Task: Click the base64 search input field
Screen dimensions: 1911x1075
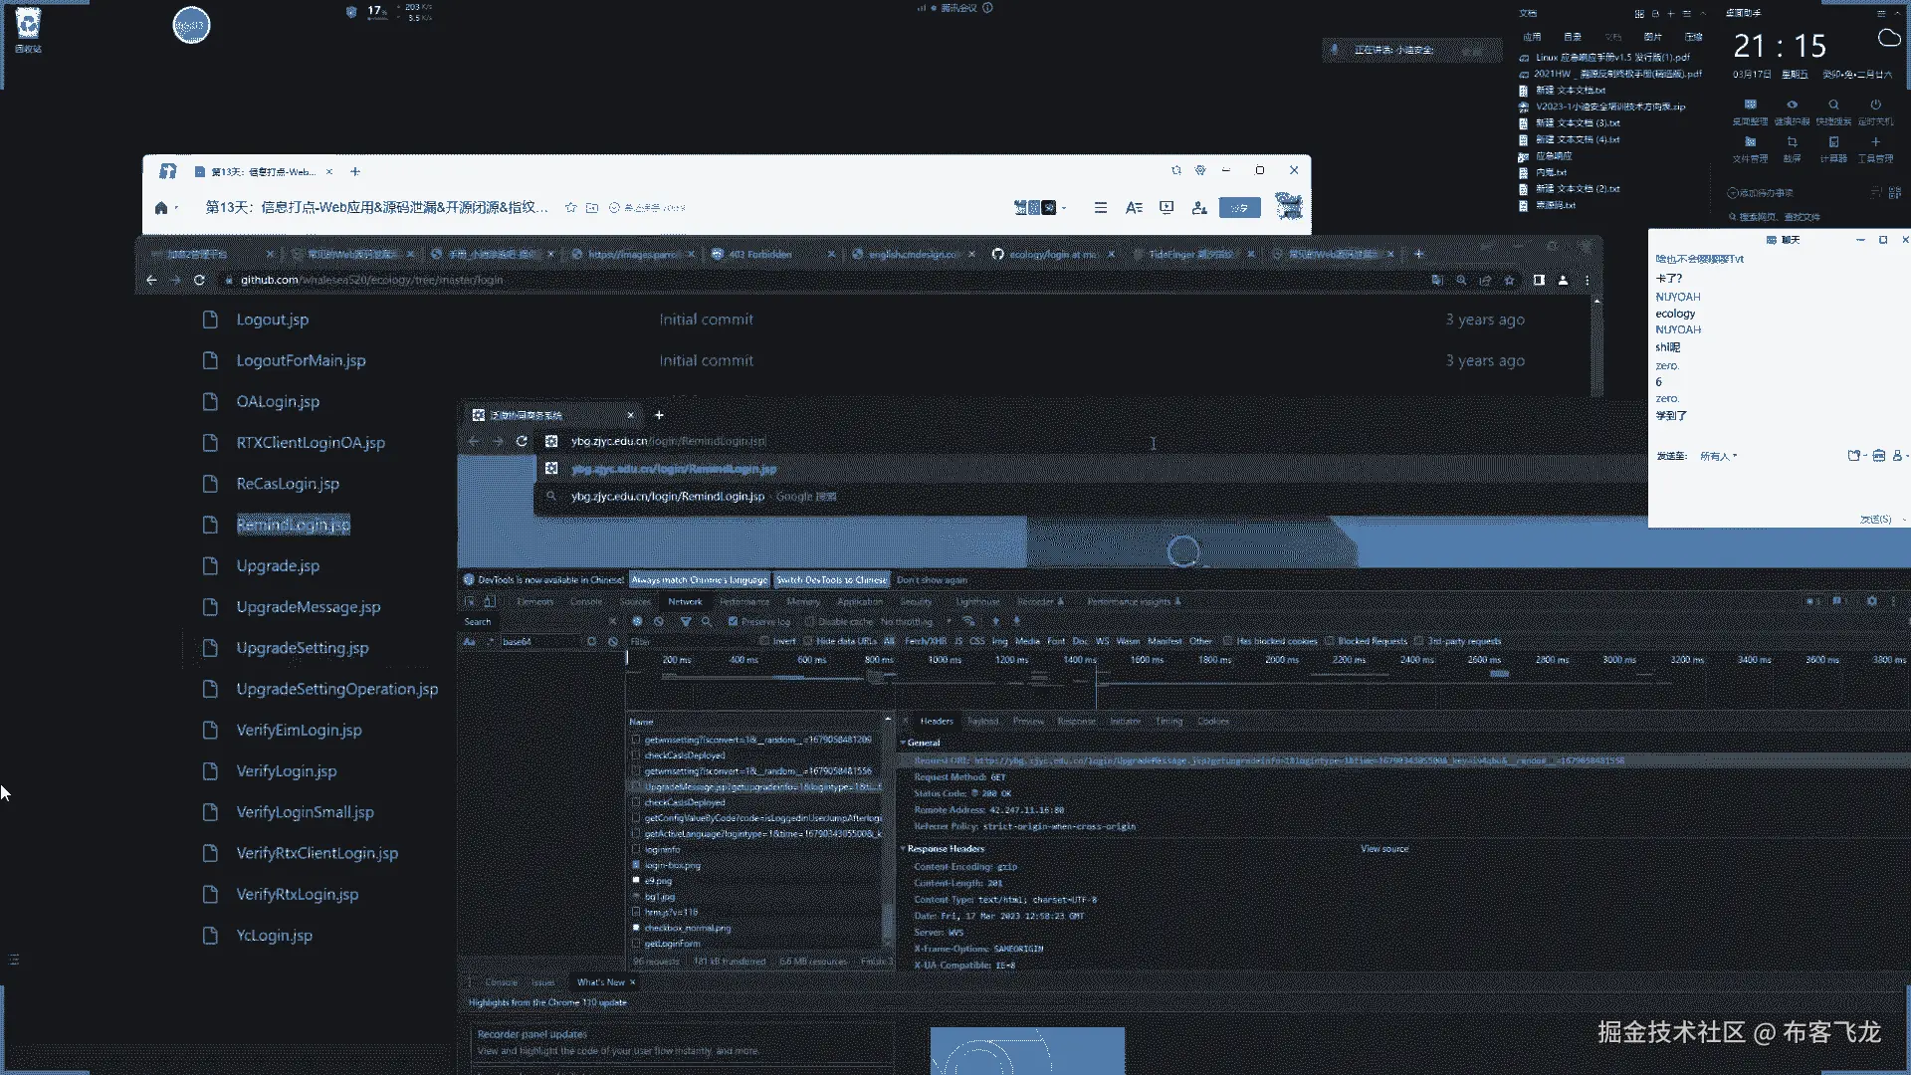Action: (x=537, y=642)
